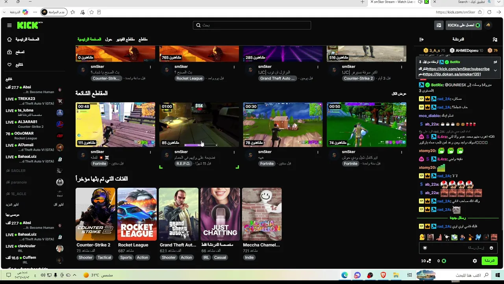The height and width of the screenshot is (284, 504).
Task: Open options menu for the 00:48 clip
Action: 150,152
